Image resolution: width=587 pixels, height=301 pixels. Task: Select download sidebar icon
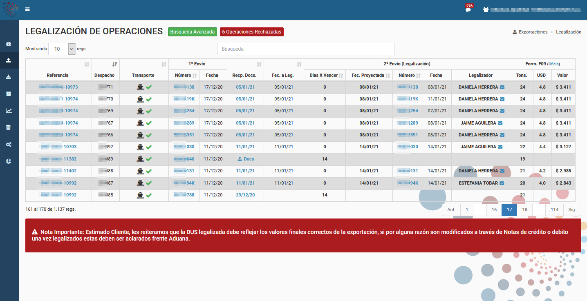(9, 77)
